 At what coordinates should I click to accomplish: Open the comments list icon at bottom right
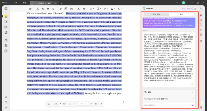201,108
